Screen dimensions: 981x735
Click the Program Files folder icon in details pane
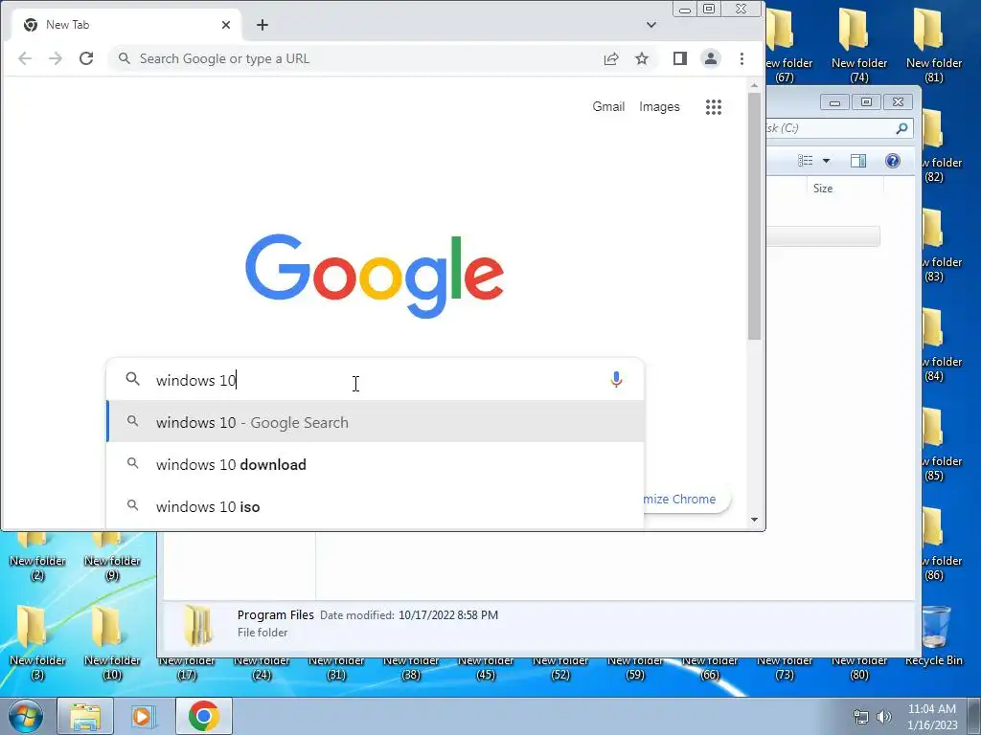[199, 624]
